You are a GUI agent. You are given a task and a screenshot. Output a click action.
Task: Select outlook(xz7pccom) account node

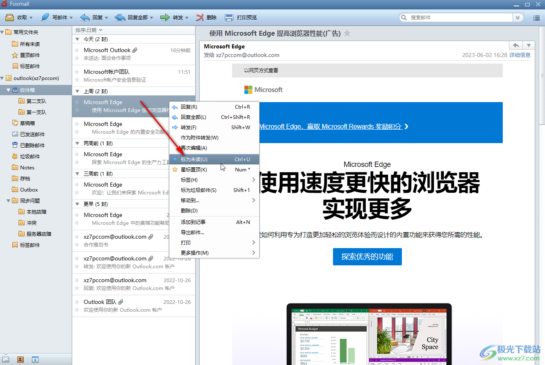pos(36,78)
